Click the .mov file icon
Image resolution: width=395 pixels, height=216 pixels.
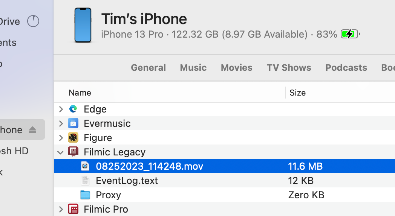coord(85,166)
